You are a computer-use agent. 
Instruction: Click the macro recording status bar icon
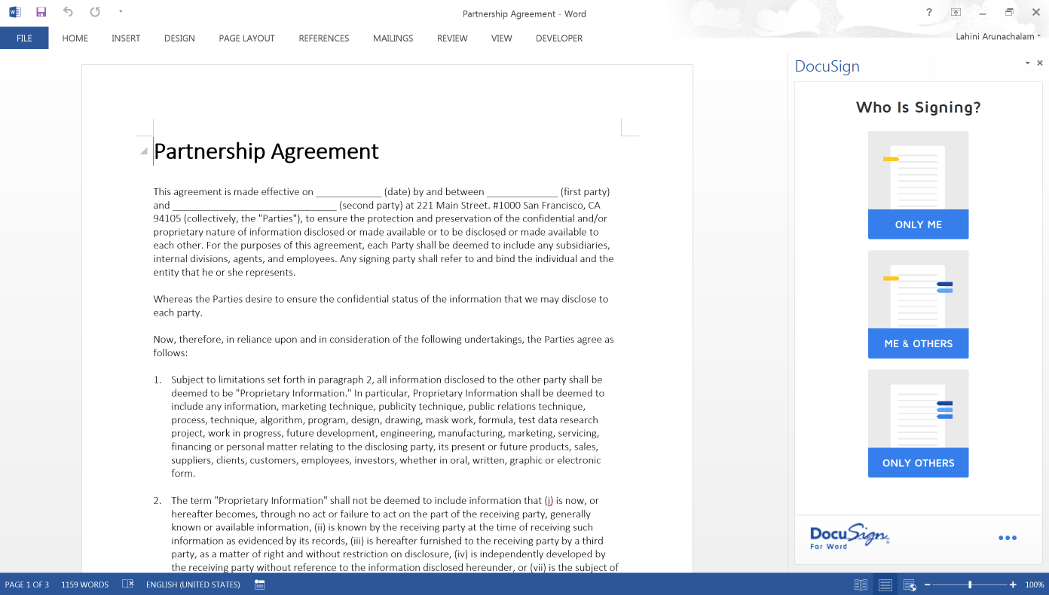tap(260, 584)
